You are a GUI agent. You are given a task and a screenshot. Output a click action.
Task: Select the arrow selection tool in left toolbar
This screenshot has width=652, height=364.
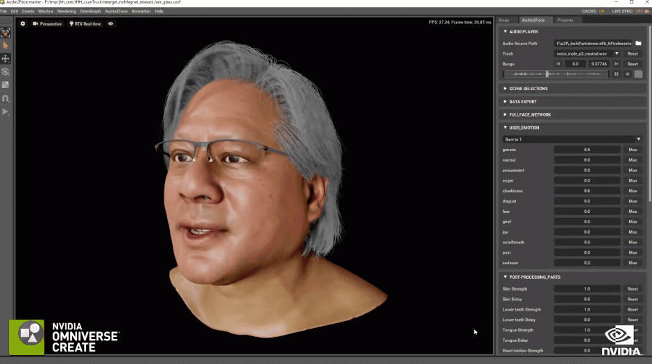(x=6, y=45)
